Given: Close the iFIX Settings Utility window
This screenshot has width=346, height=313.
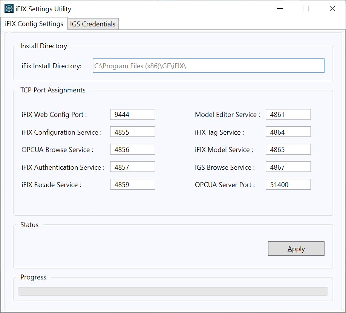Looking at the screenshot, I should click(x=332, y=9).
